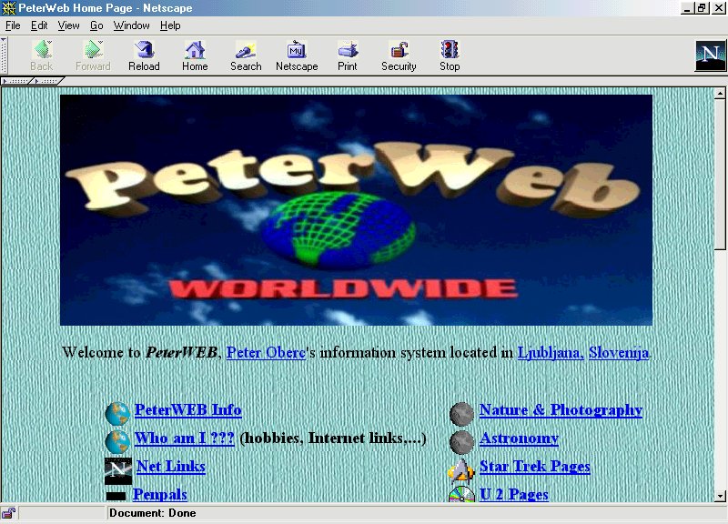This screenshot has height=524, width=728.
Task: Stop the page loading
Action: (x=450, y=55)
